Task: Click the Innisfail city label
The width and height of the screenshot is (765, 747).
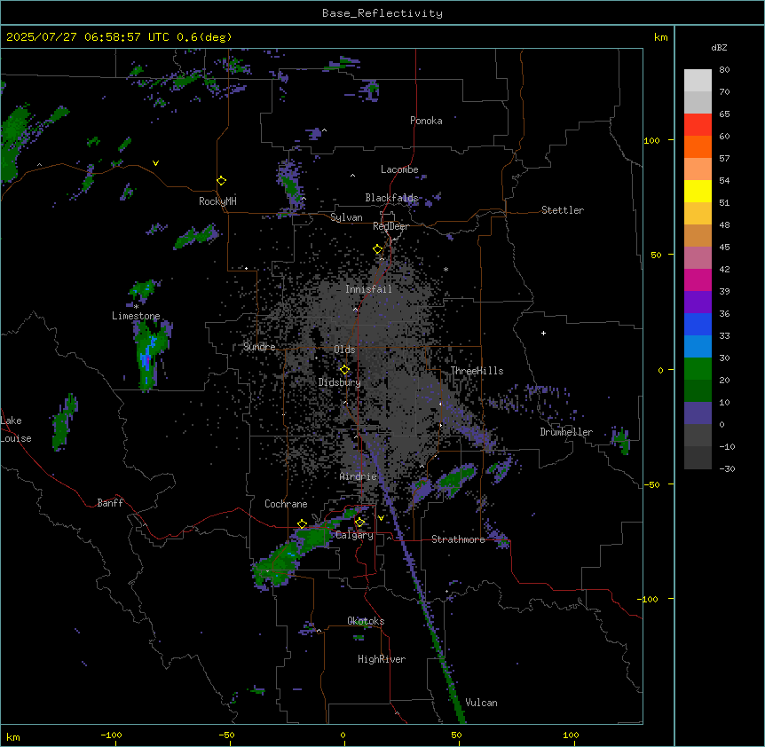Action: pos(368,289)
